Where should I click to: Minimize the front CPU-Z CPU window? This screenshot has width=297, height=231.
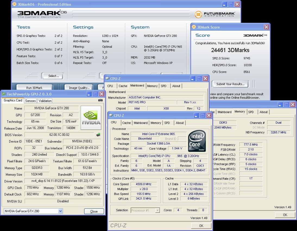pyautogui.click(x=196, y=115)
